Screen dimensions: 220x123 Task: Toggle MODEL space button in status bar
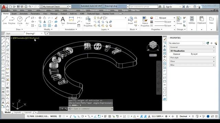tap(54, 116)
